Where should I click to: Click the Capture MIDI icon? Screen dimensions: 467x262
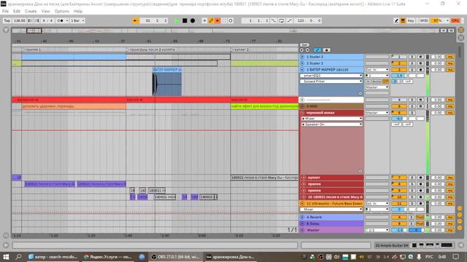(224, 20)
